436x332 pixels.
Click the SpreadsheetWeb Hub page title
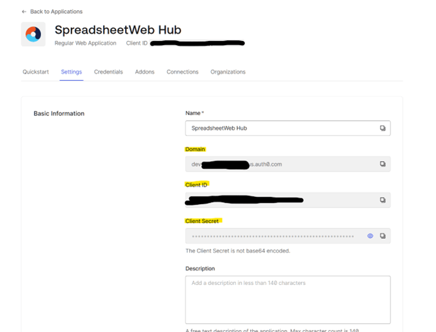(117, 30)
